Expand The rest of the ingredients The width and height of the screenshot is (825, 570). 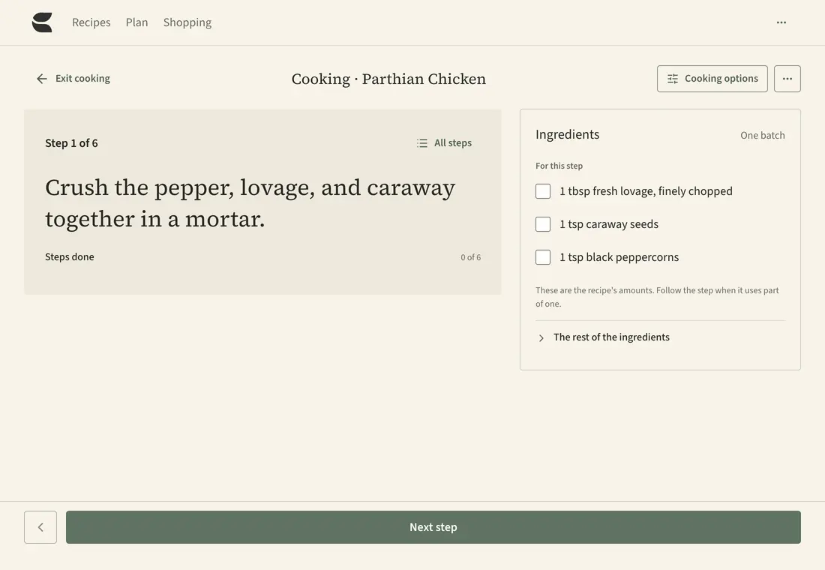(660, 337)
